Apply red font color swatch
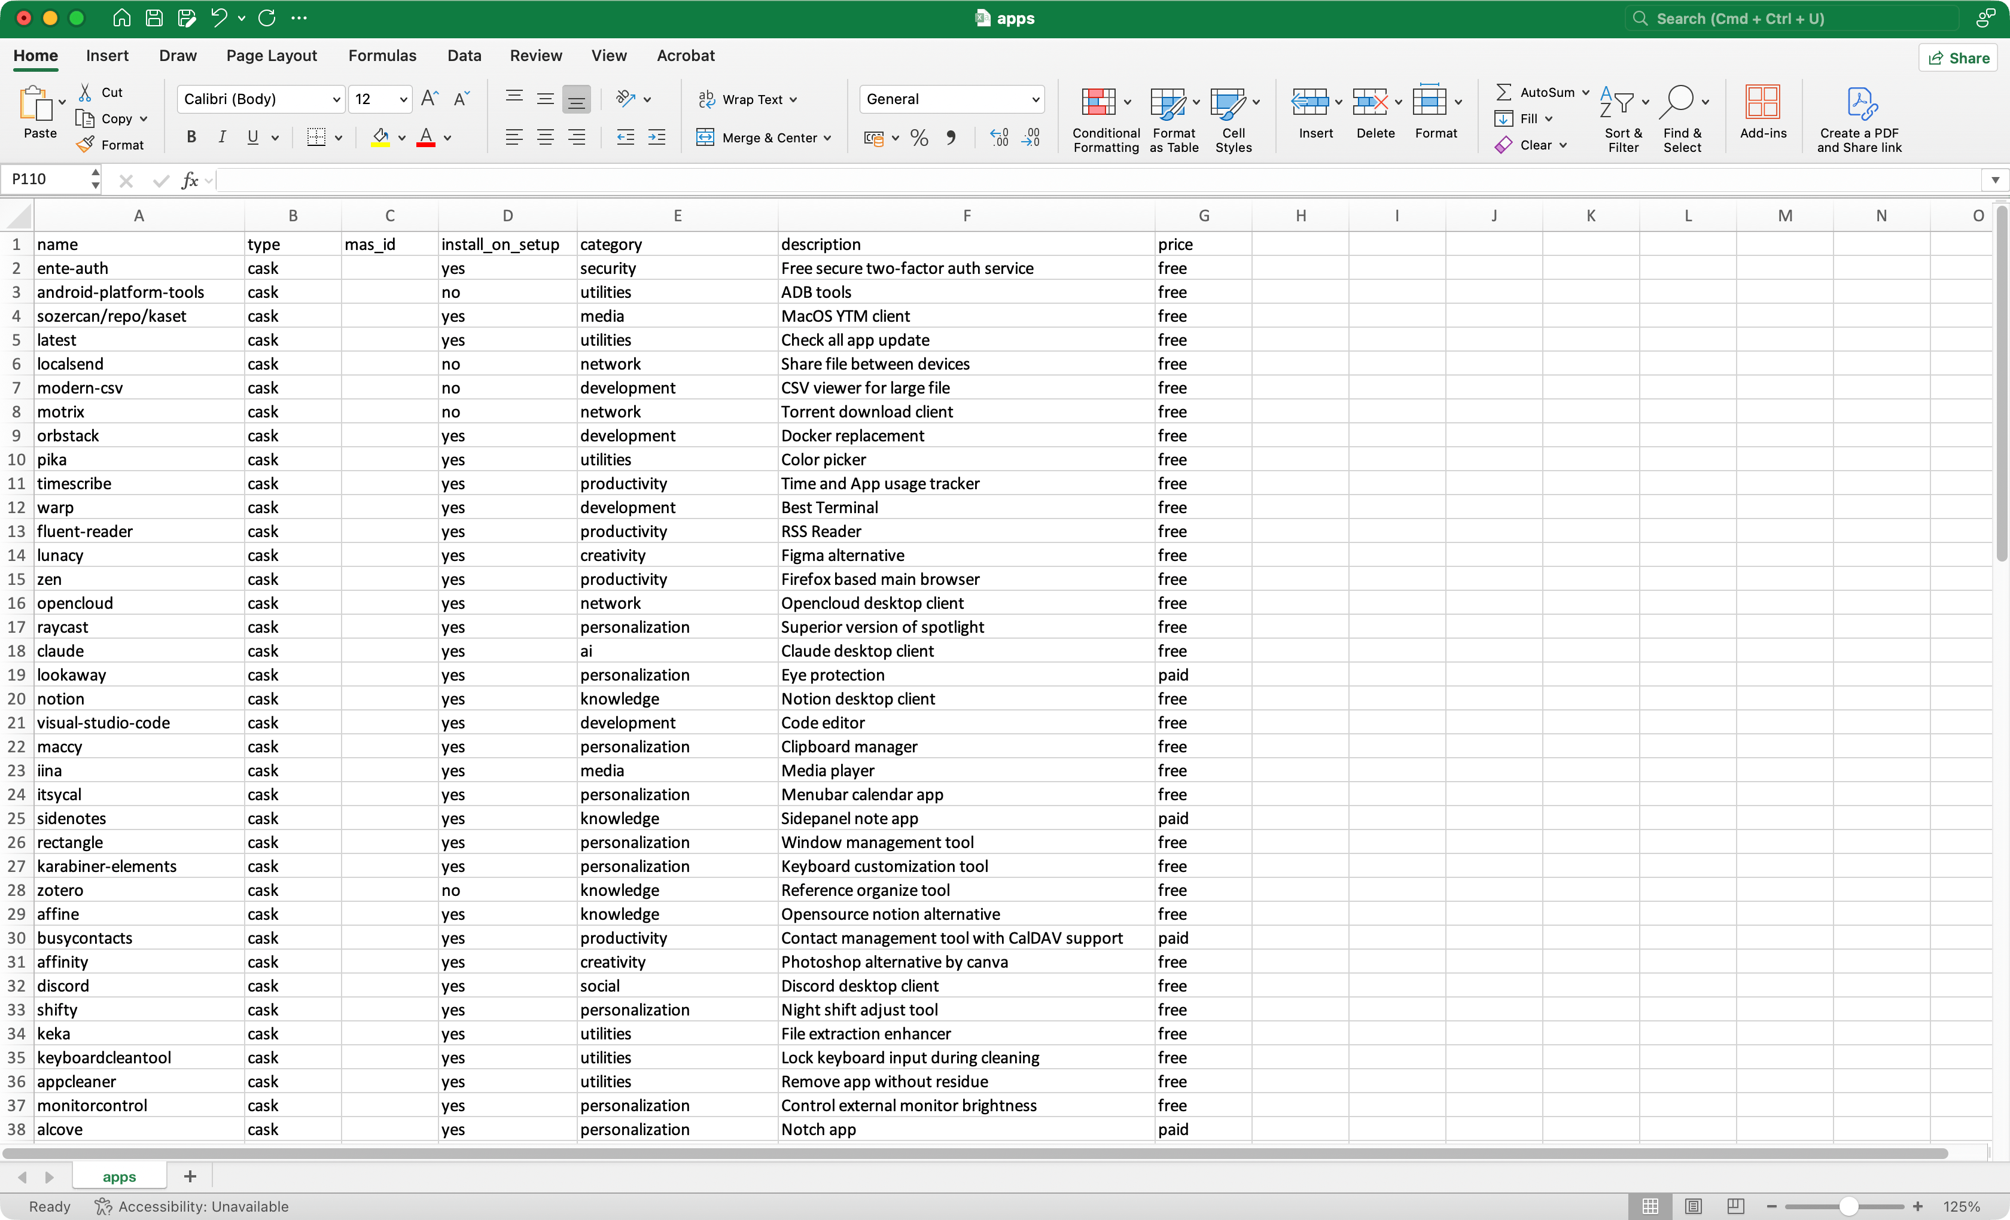 tap(426, 138)
